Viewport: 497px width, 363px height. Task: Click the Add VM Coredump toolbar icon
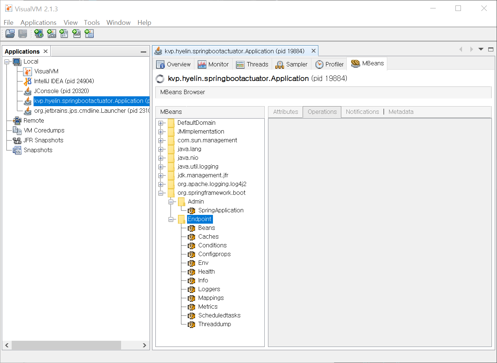pyautogui.click(x=64, y=34)
